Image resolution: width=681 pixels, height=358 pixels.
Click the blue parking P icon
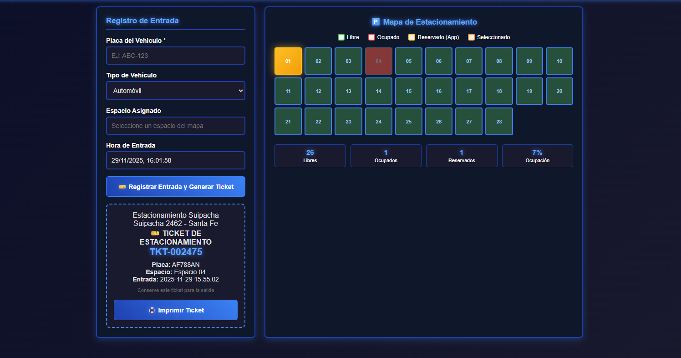click(376, 22)
